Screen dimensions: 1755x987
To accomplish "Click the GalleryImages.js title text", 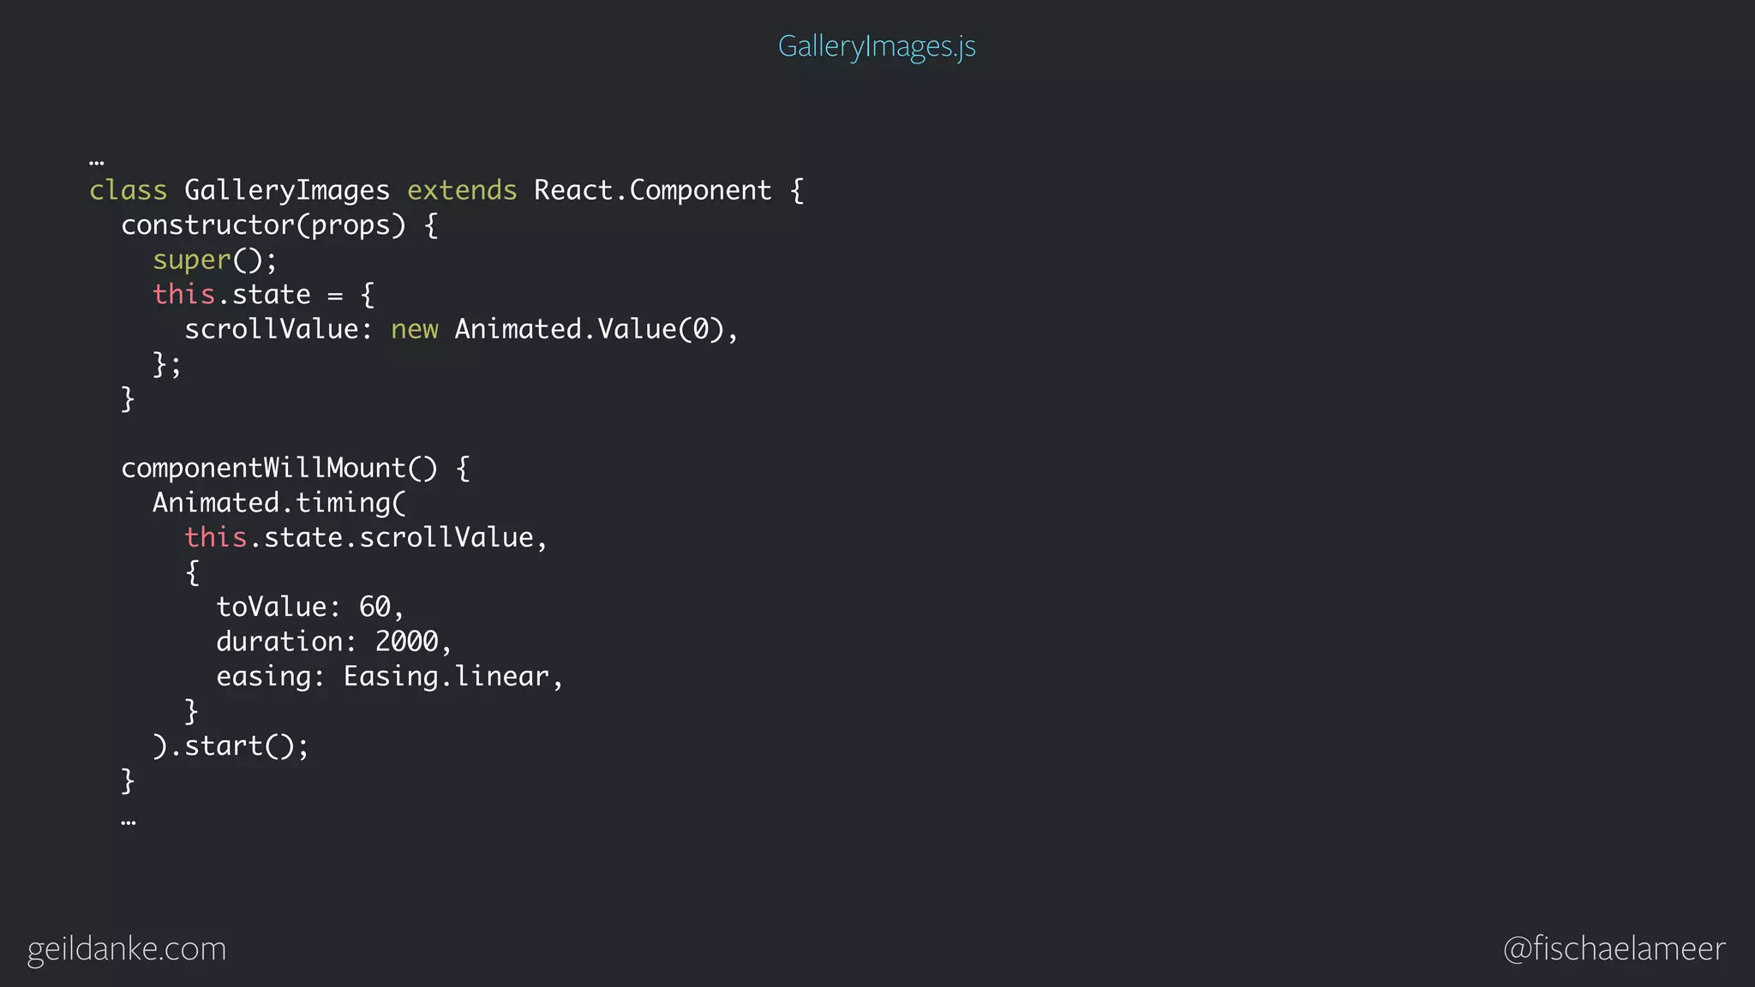I will coord(877,46).
